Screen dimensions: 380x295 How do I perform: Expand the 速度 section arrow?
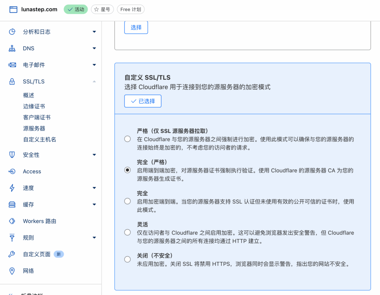coord(94,188)
